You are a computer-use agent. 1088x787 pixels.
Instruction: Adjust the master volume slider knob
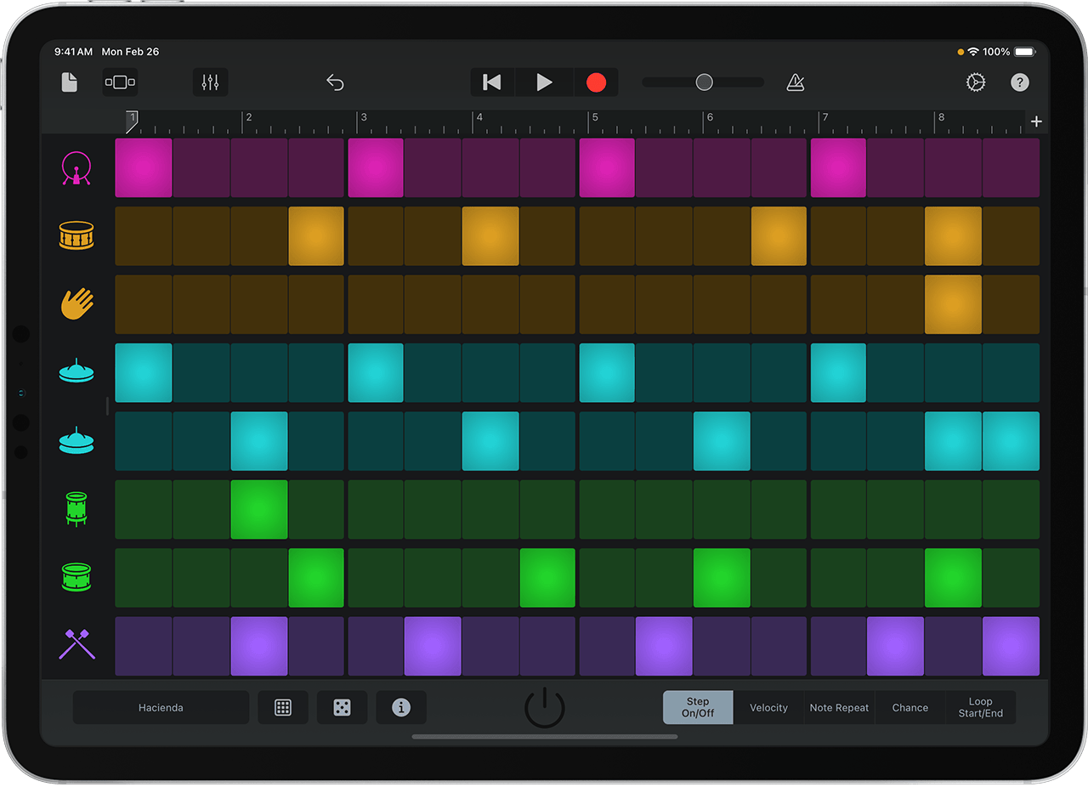click(704, 82)
